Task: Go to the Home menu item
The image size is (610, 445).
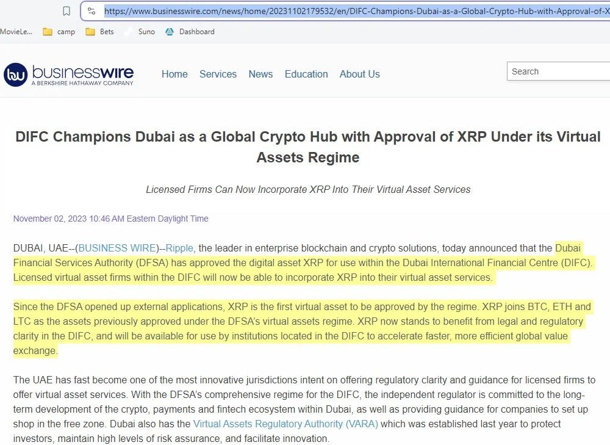Action: click(174, 74)
